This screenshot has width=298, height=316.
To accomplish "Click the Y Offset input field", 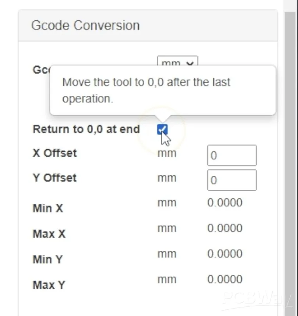I will coord(232,180).
